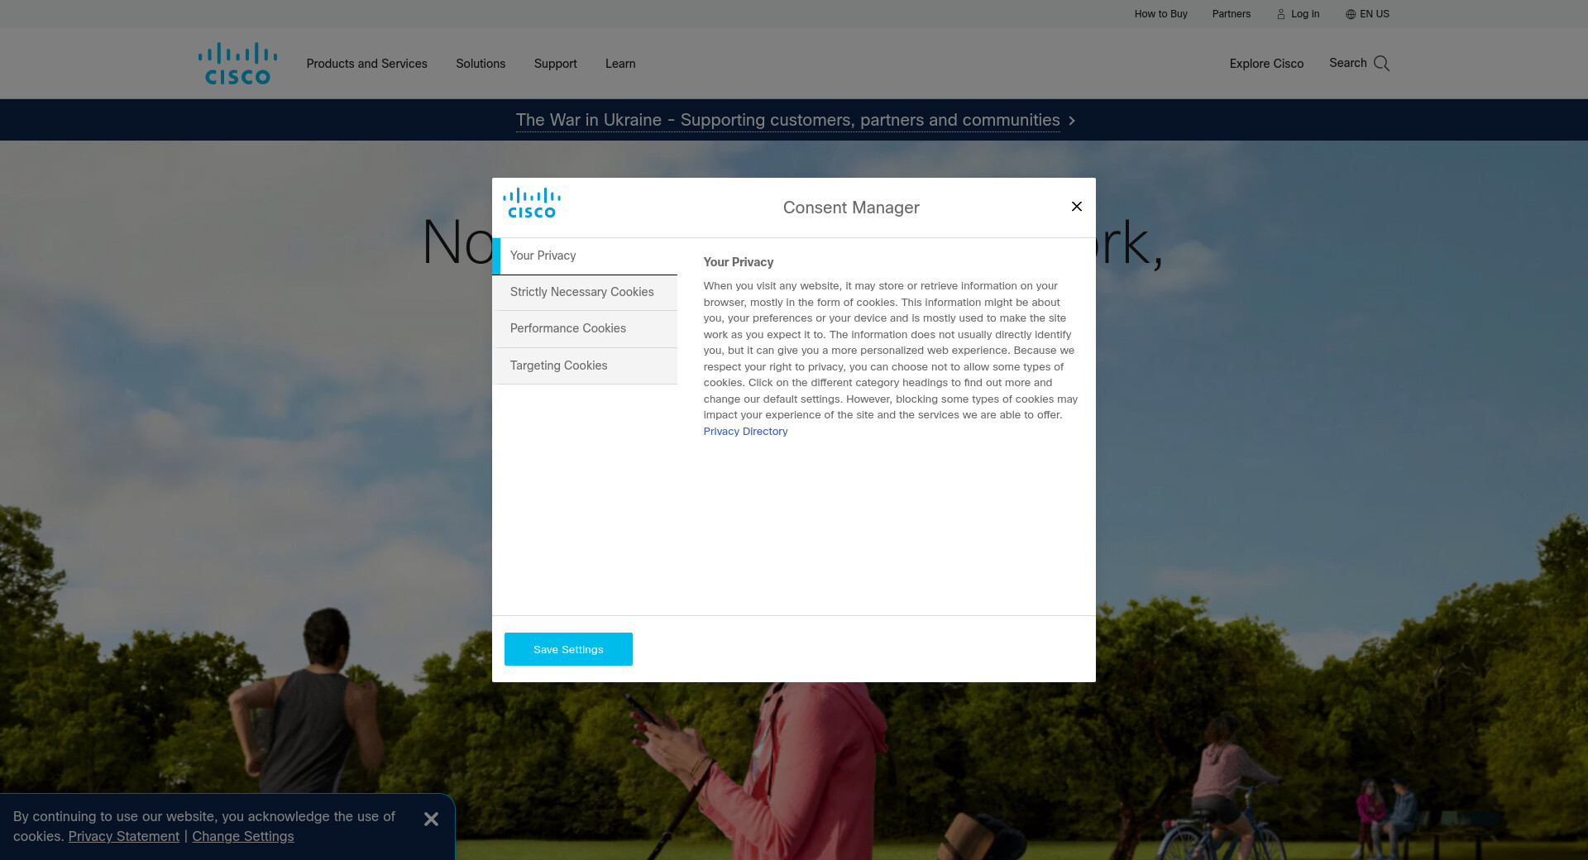Viewport: 1588px width, 860px height.
Task: Click the Cisco logo in the site header
Action: [237, 64]
